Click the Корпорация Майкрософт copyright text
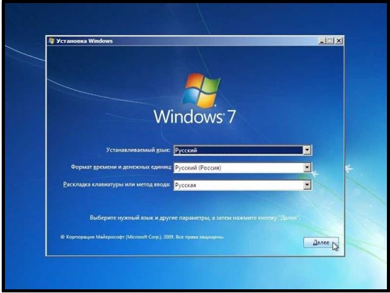The width and height of the screenshot is (390, 293). pyautogui.click(x=142, y=237)
